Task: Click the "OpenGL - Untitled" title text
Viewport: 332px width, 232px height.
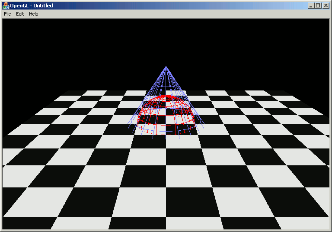Action: (32, 6)
